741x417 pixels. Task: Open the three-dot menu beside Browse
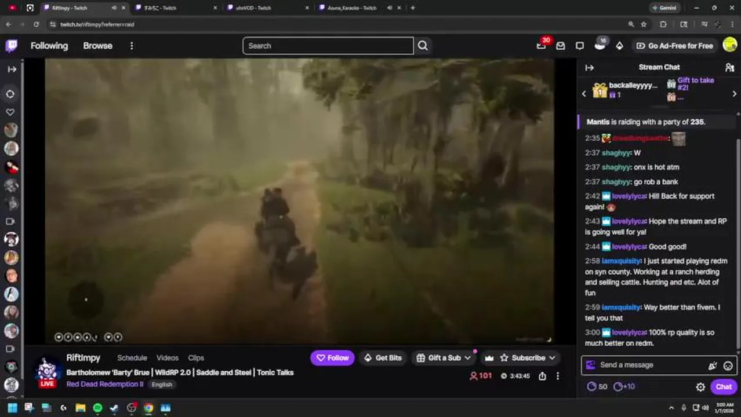point(132,46)
